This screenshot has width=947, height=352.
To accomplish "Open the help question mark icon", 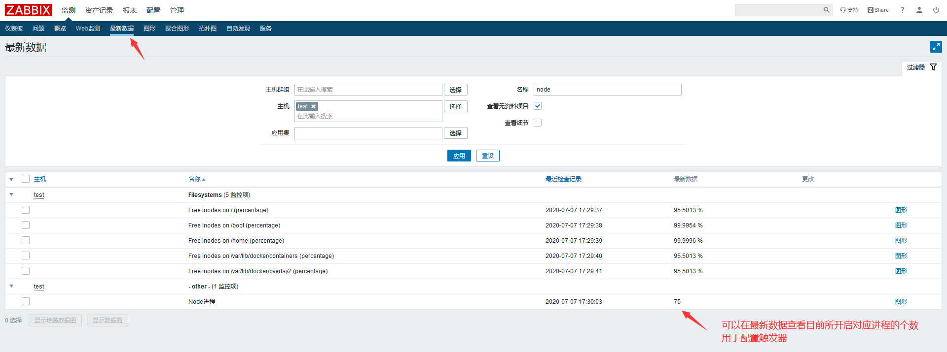I will coord(902,10).
